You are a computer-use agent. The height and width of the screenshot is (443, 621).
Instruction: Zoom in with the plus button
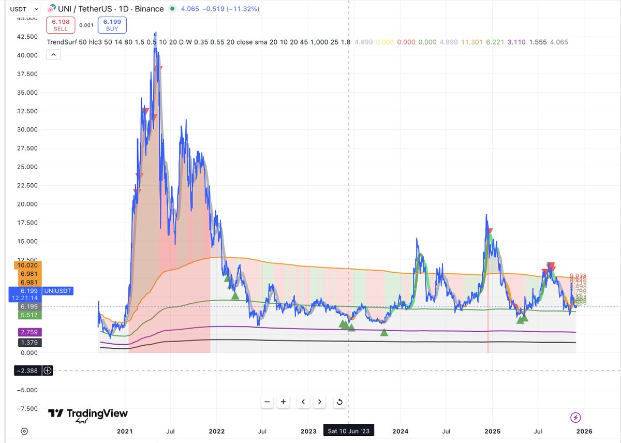pyautogui.click(x=284, y=402)
